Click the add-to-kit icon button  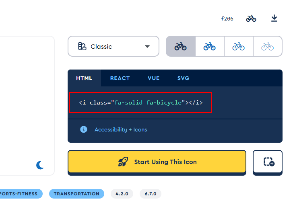click(x=268, y=162)
